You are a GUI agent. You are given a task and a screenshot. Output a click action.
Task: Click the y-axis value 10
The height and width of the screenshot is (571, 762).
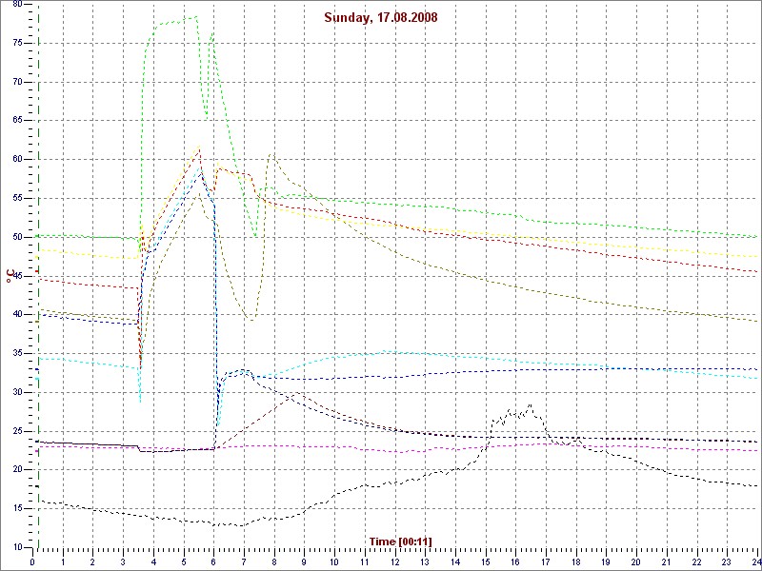(17, 547)
